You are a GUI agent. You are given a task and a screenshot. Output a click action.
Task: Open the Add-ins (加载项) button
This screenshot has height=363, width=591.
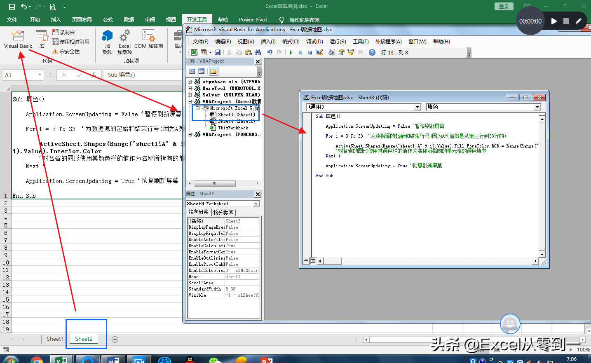(108, 42)
